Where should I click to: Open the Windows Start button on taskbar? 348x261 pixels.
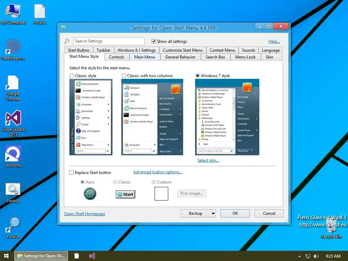[x=6, y=256]
